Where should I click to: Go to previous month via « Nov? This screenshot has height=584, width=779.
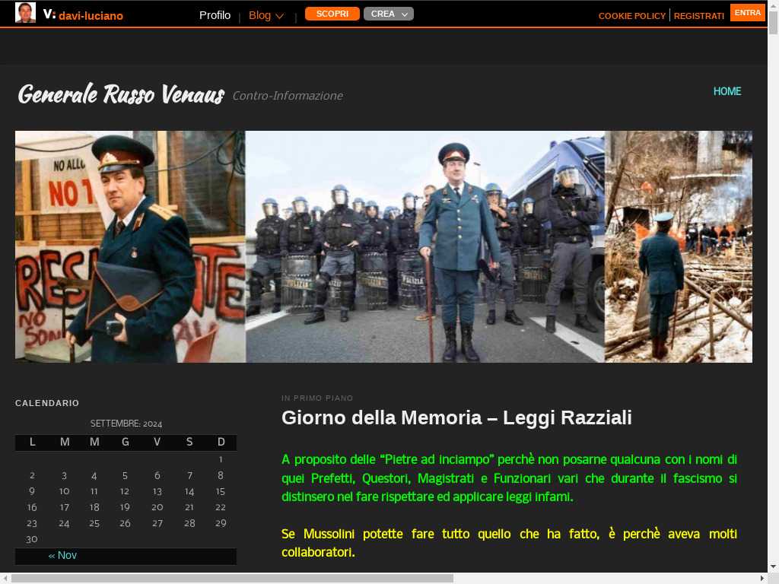62,555
